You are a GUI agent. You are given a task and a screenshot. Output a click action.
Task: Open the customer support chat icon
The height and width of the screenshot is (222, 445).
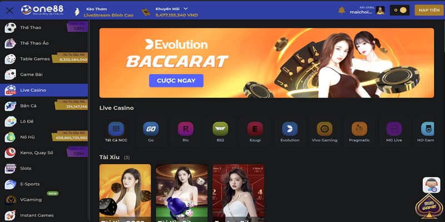click(432, 185)
